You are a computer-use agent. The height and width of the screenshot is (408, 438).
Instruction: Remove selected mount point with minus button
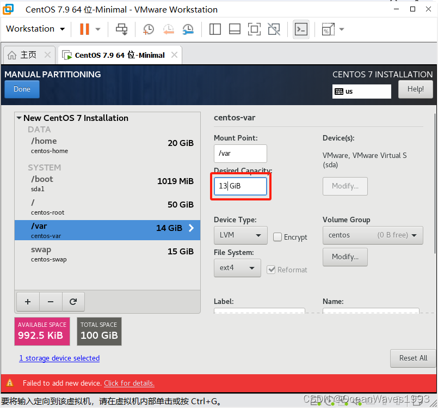click(51, 302)
